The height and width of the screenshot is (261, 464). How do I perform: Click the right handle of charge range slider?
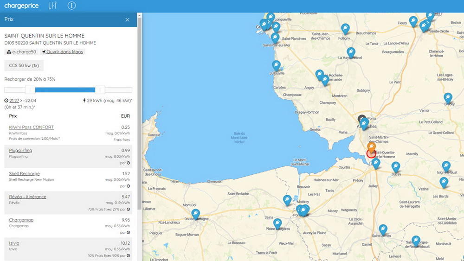tap(100, 89)
